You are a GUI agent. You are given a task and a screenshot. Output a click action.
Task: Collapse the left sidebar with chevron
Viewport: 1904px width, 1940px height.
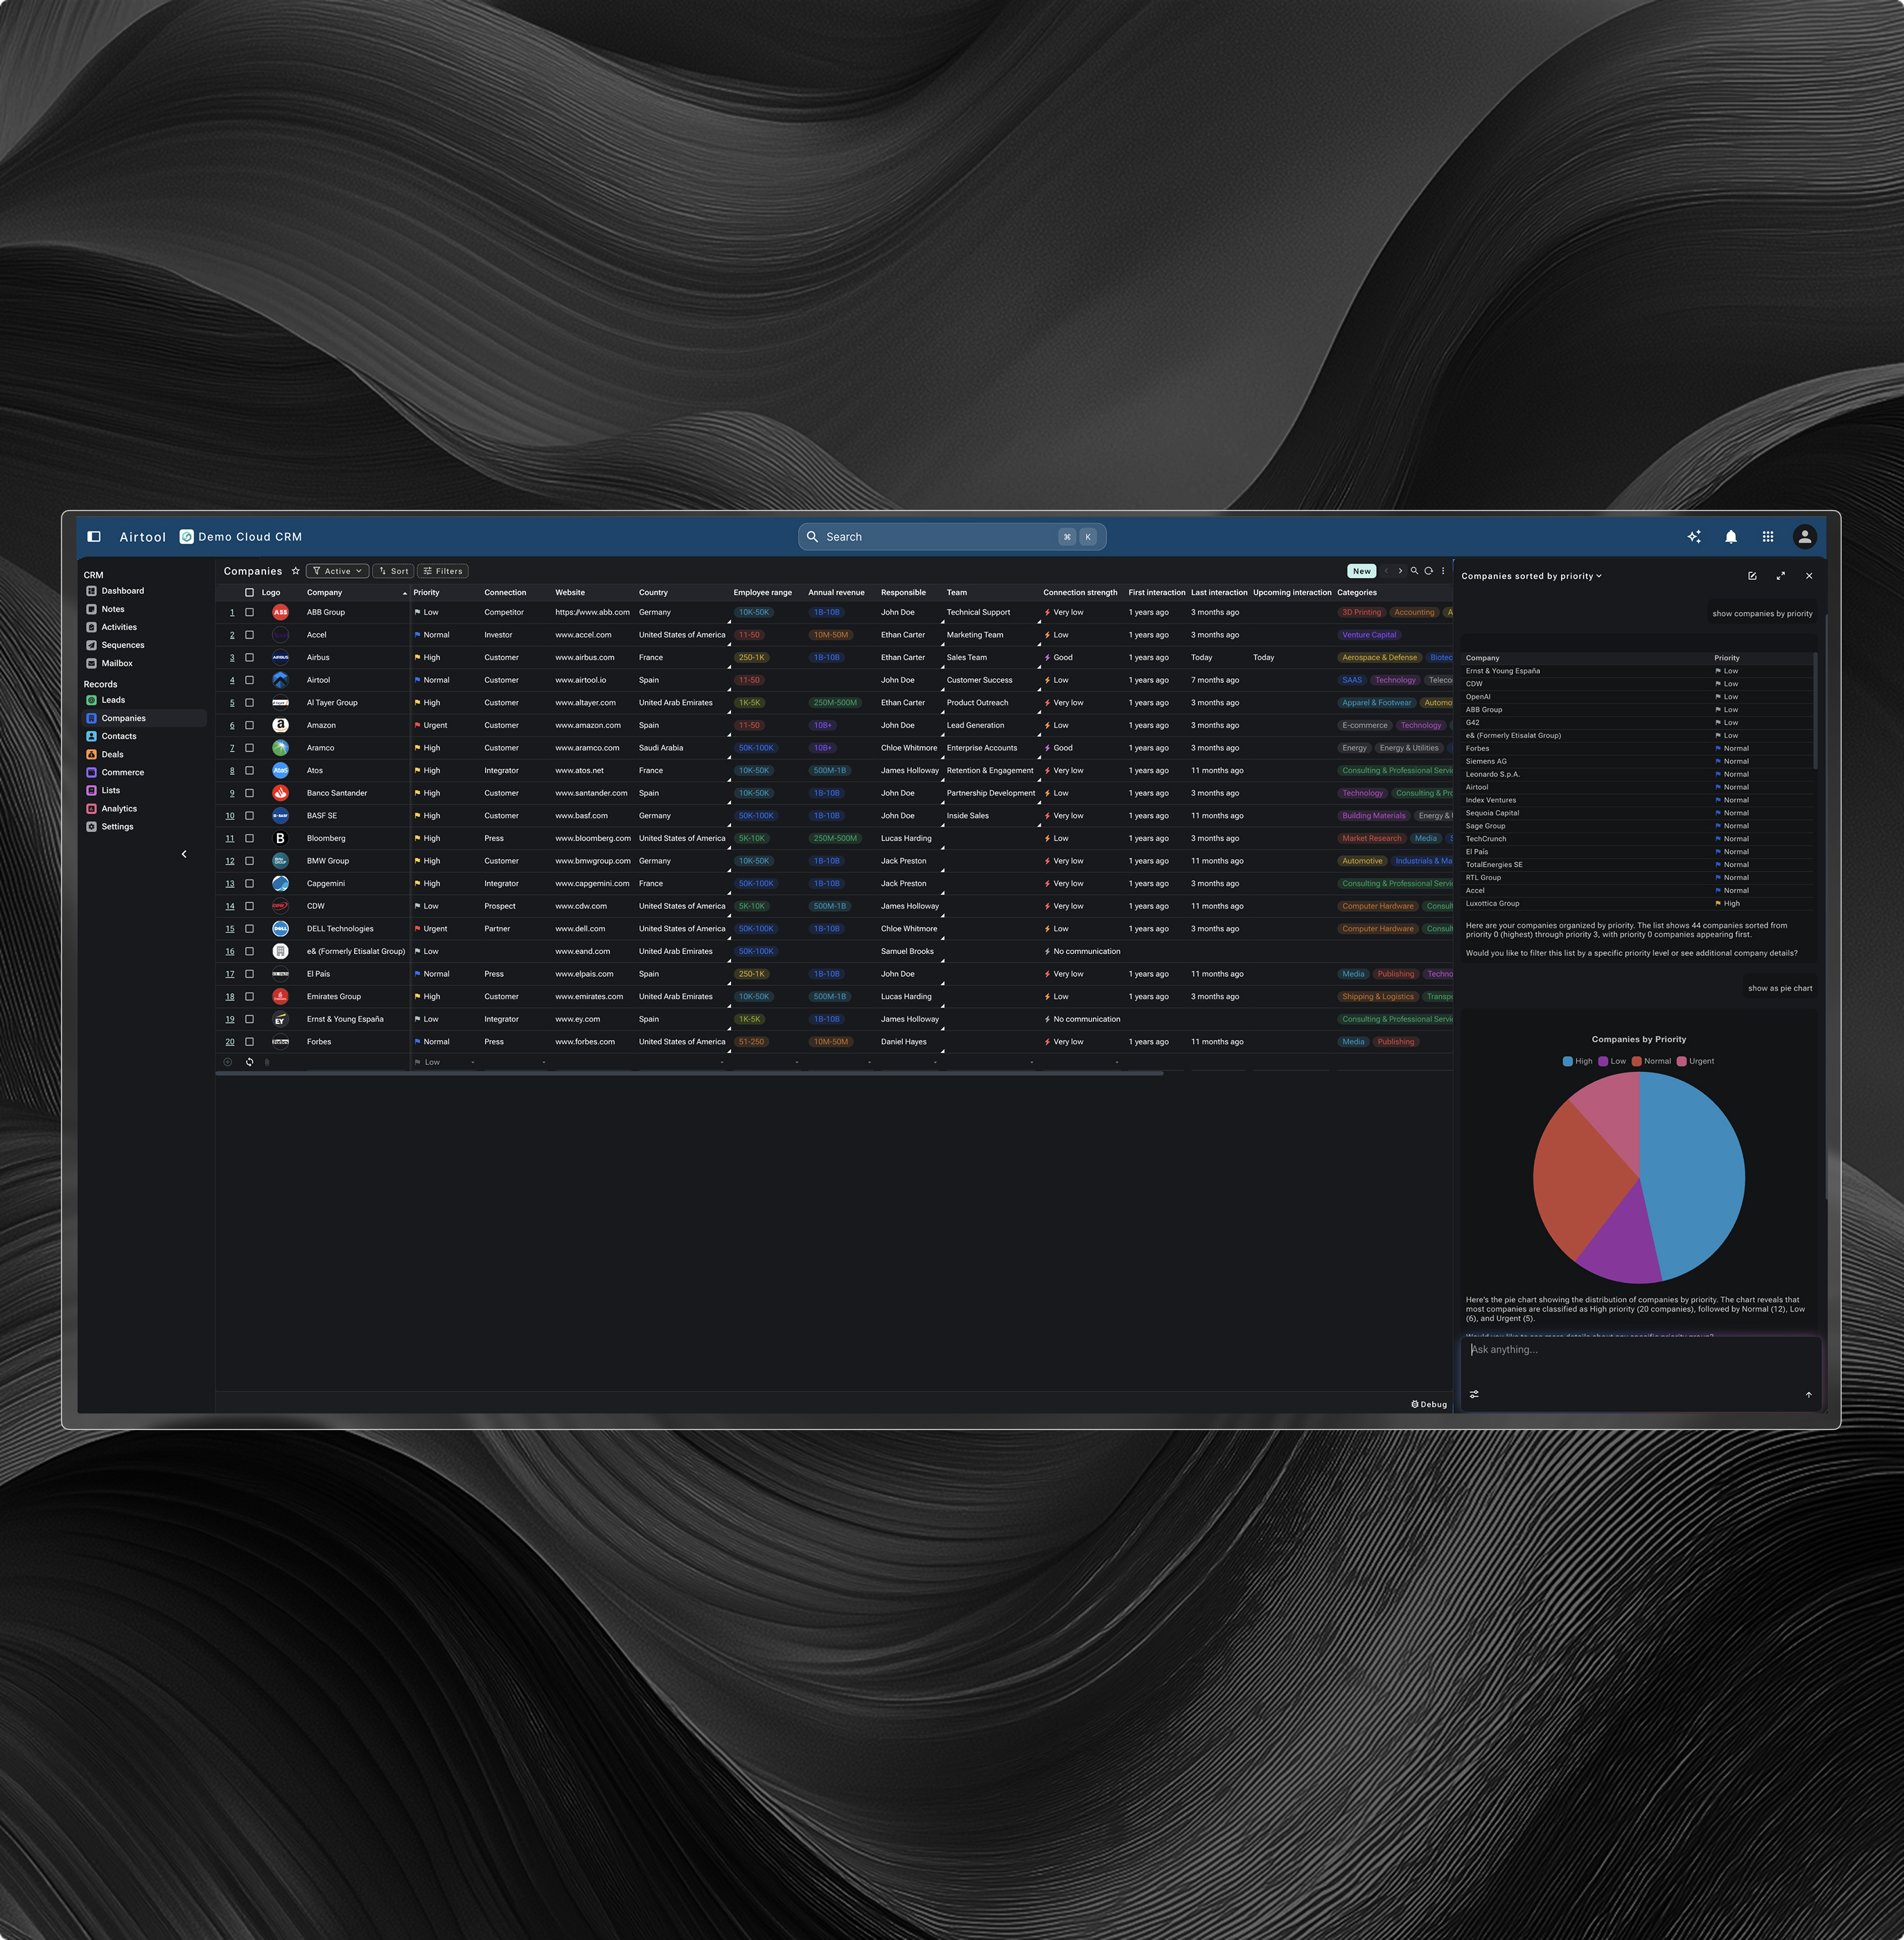[184, 854]
